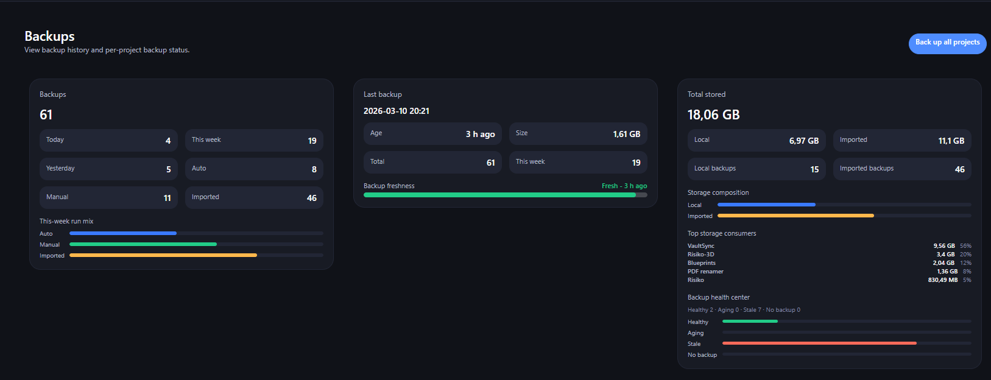Screen dimensions: 991x380
Task: Click the Manual count tile showing 11
Action: (x=108, y=197)
